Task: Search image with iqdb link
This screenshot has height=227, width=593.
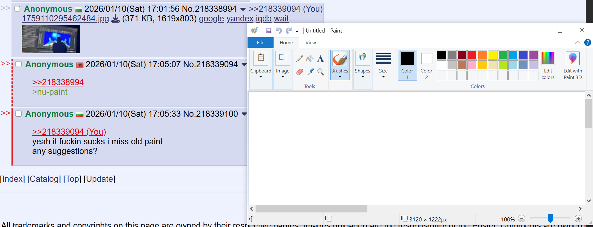Action: pyautogui.click(x=263, y=19)
